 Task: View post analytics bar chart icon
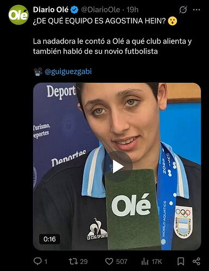[x=145, y=261]
